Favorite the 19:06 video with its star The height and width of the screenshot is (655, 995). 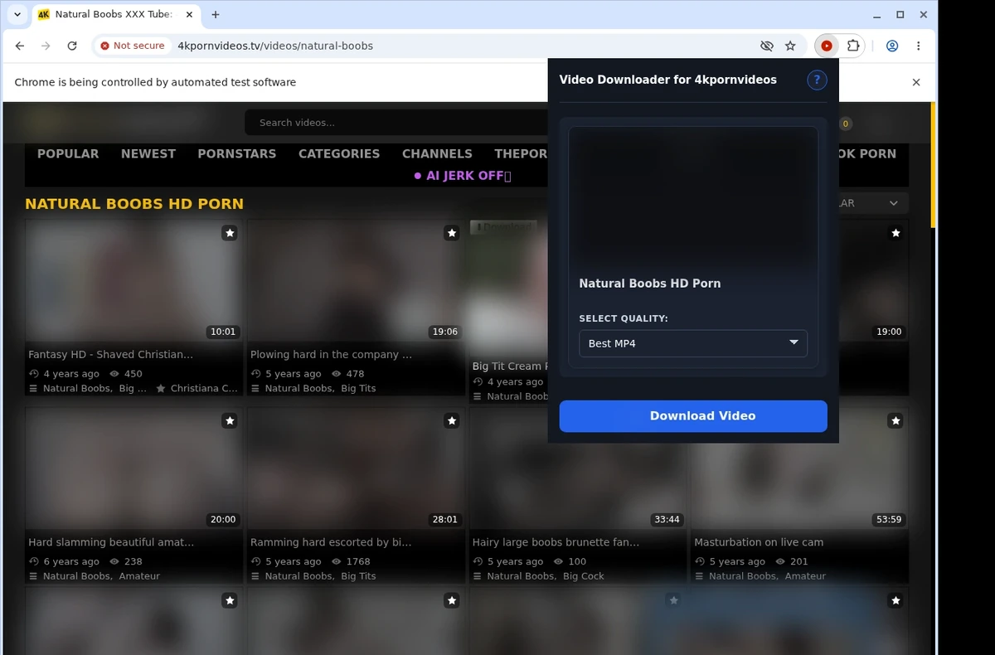point(452,233)
